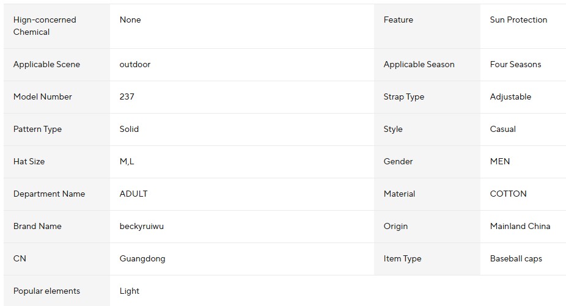Image resolution: width=566 pixels, height=306 pixels.
Task: Click the 'Light' popular elements value
Action: coord(129,291)
